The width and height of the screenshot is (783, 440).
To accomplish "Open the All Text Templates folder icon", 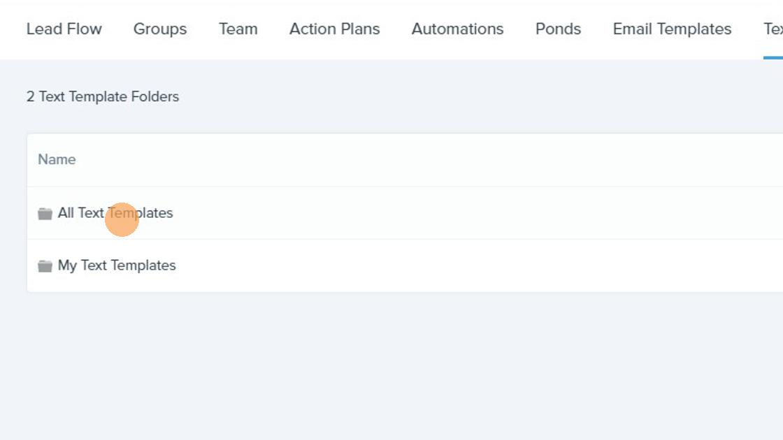I will [45, 214].
